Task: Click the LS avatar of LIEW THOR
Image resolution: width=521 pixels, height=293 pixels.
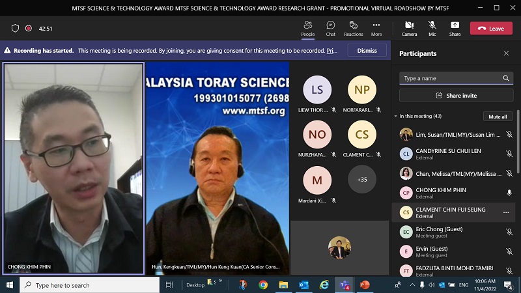Action: [x=317, y=90]
